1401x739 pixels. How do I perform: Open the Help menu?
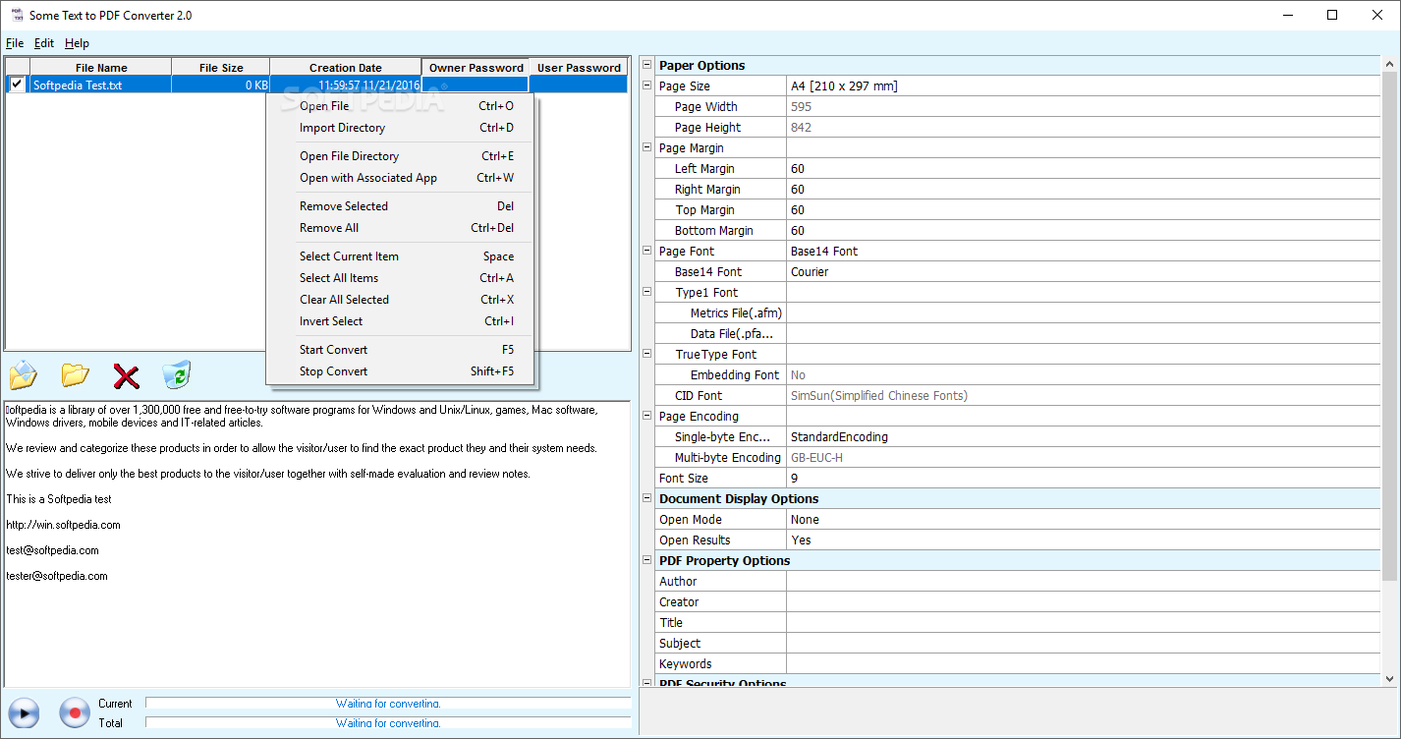click(x=77, y=43)
